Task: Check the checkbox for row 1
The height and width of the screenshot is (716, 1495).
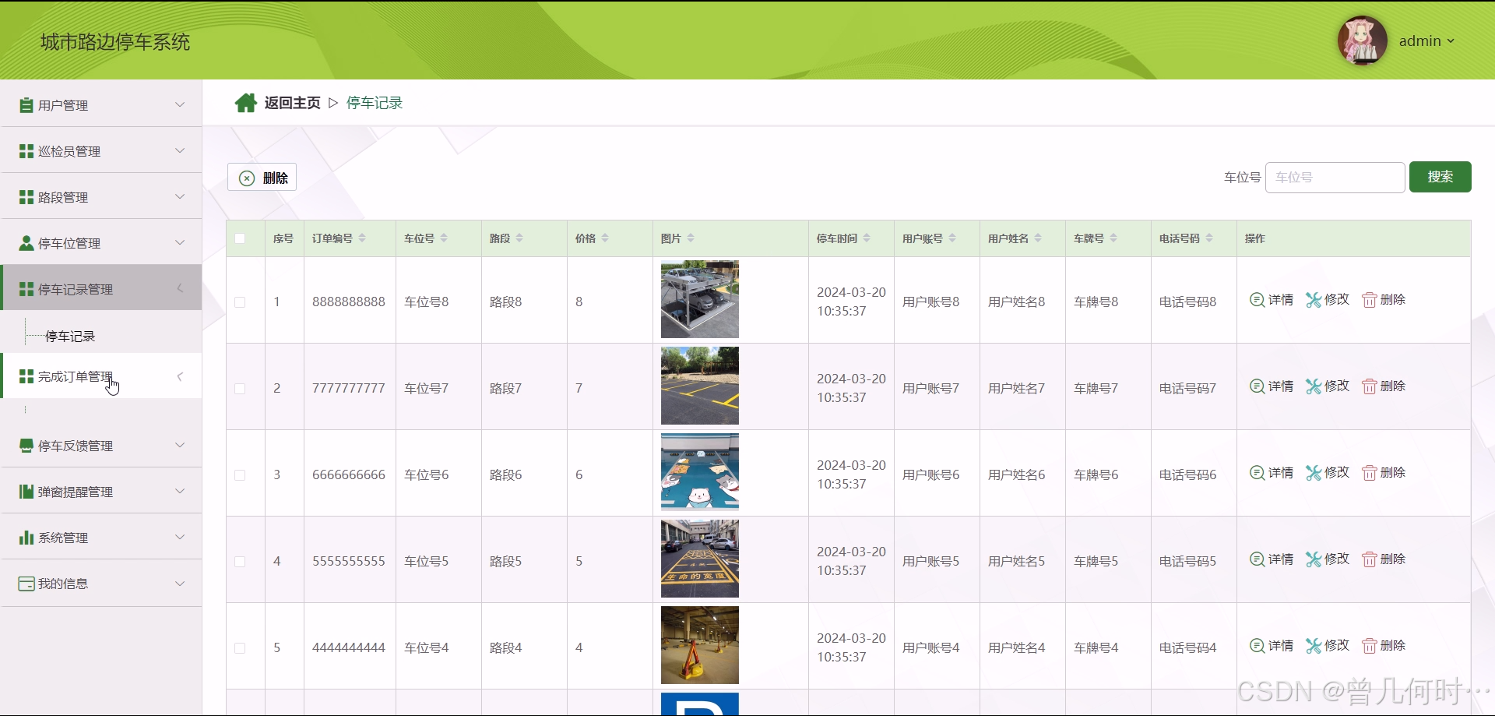Action: (x=240, y=303)
